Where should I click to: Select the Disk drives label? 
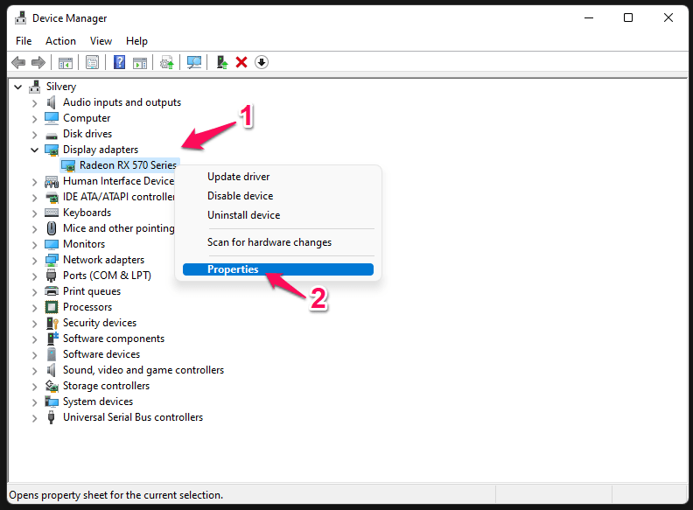pyautogui.click(x=87, y=134)
